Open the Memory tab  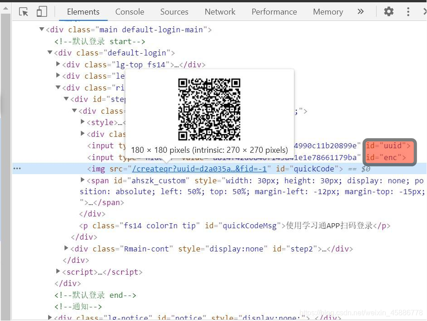[328, 12]
